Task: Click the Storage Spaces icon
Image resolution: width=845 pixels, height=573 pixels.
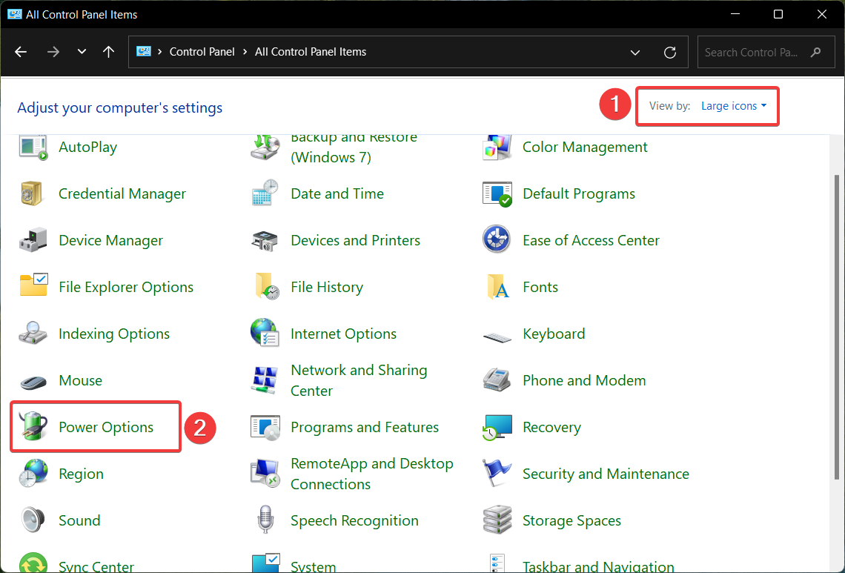Action: point(497,520)
